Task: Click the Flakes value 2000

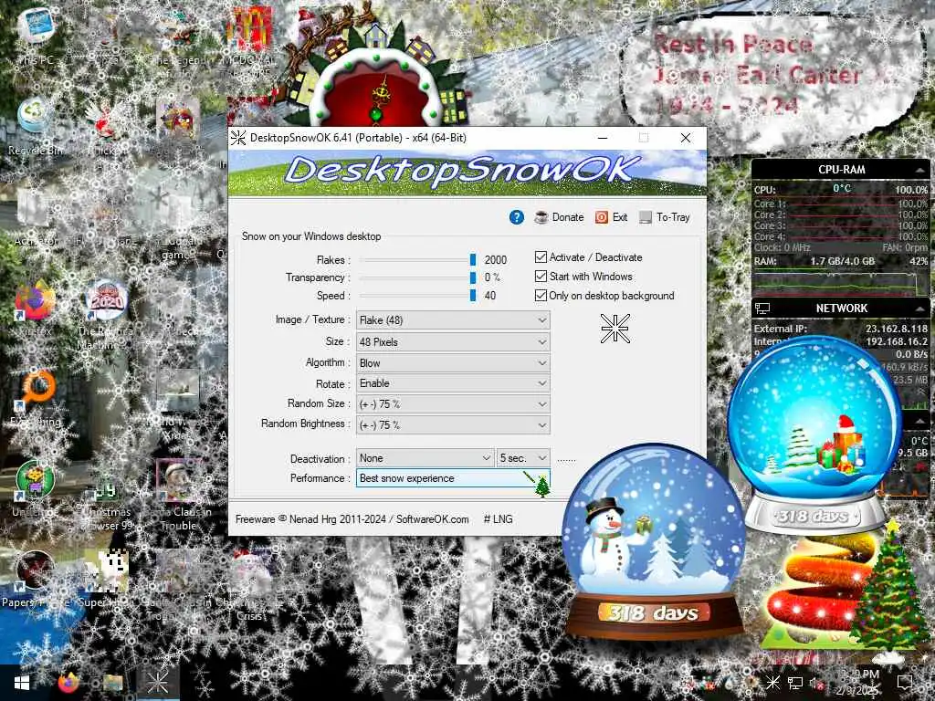Action: click(496, 260)
